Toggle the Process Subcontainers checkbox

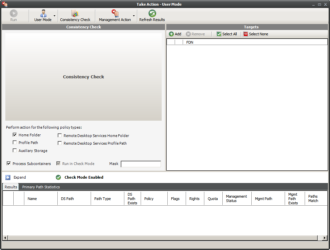[9, 163]
